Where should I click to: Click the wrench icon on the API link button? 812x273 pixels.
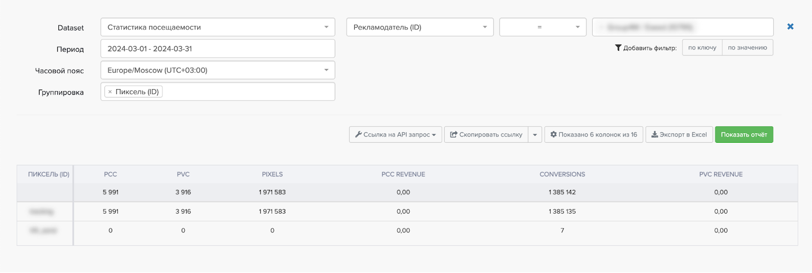pyautogui.click(x=358, y=135)
